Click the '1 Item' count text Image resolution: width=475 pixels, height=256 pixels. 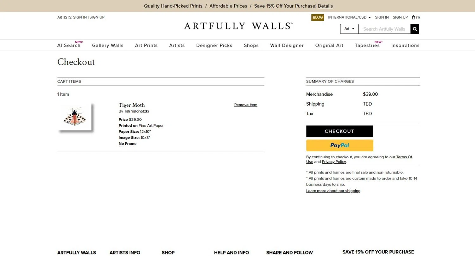point(63,94)
